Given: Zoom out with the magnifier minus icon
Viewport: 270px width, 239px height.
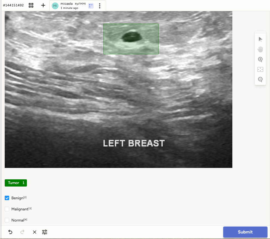Looking at the screenshot, I should [x=260, y=79].
